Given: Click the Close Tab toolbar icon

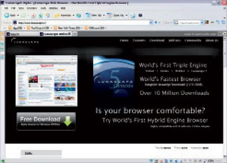Looking at the screenshot, I should [x=110, y=15].
